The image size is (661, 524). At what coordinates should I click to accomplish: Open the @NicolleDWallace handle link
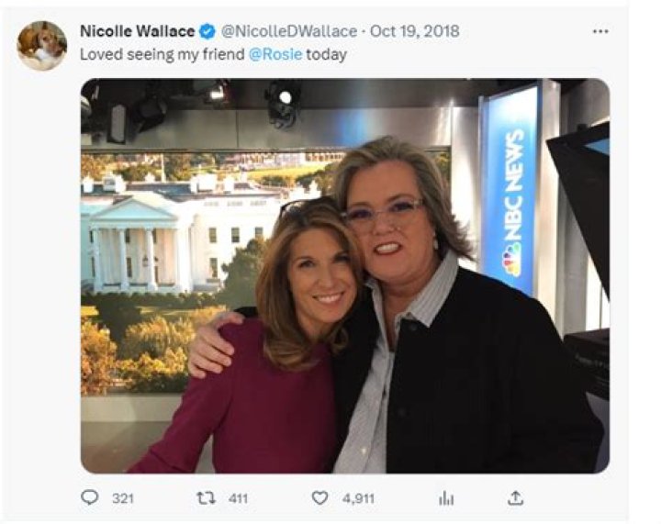tap(290, 31)
